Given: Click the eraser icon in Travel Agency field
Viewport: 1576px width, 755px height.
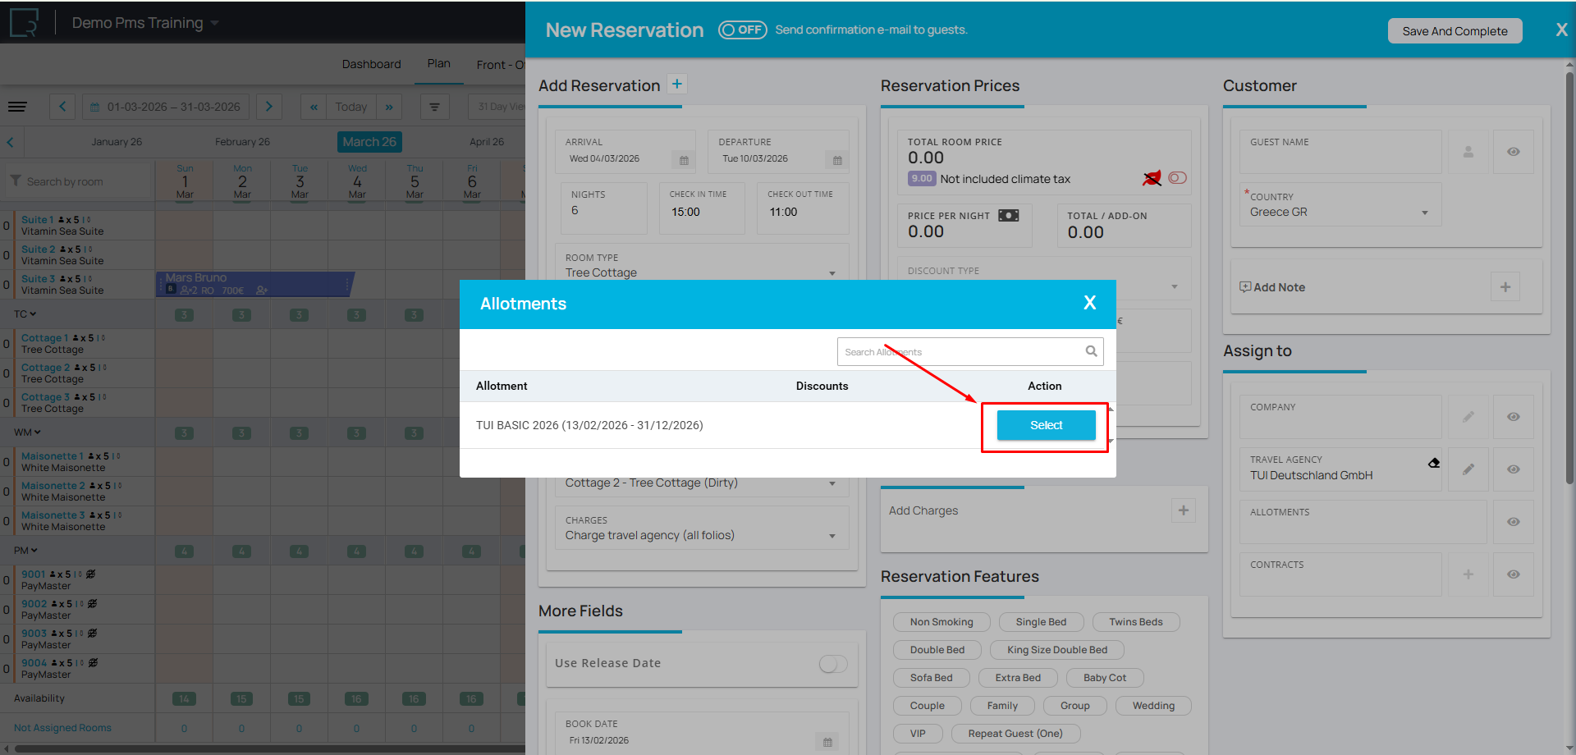Looking at the screenshot, I should 1433,463.
